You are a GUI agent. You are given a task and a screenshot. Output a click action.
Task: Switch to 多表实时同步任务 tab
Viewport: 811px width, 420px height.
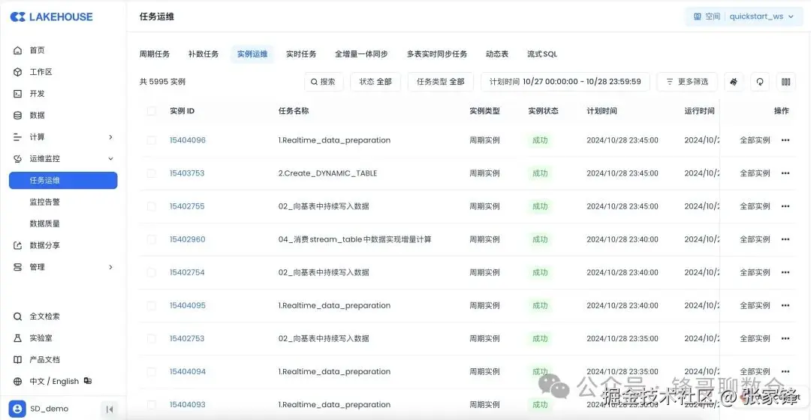[436, 54]
